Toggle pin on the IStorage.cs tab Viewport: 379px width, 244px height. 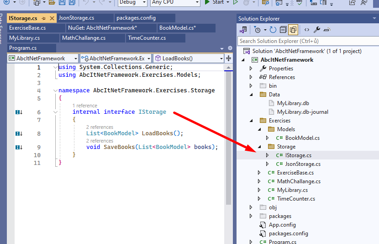point(44,18)
